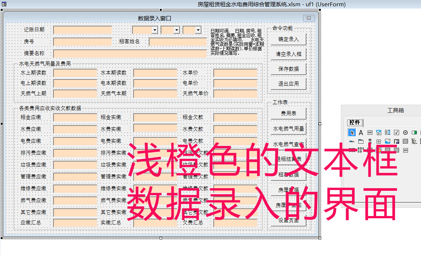Click the 电本期读数 text box
The width and height of the screenshot is (421, 255).
pyautogui.click(x=155, y=83)
